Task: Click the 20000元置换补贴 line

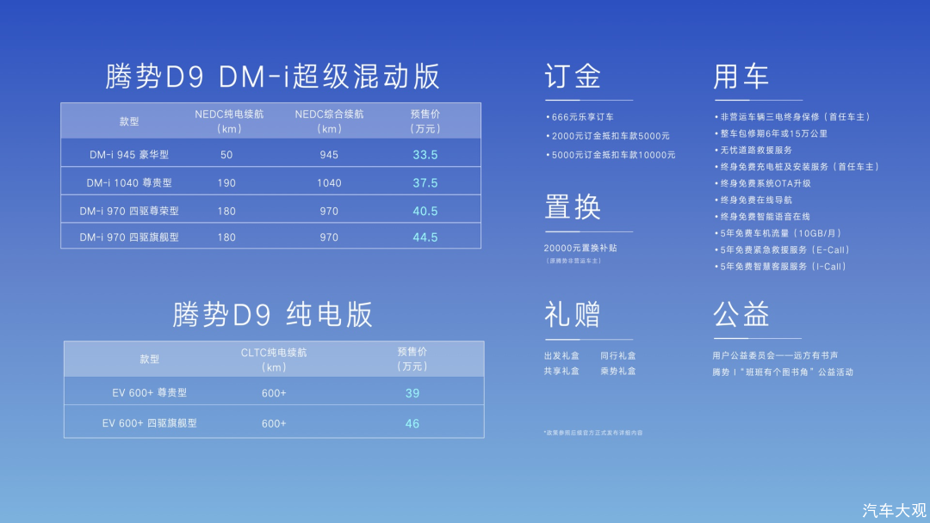Action: (x=580, y=249)
